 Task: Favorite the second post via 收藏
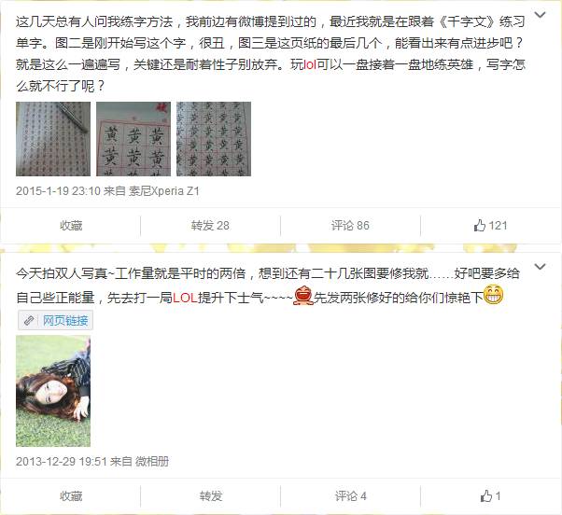tap(71, 496)
